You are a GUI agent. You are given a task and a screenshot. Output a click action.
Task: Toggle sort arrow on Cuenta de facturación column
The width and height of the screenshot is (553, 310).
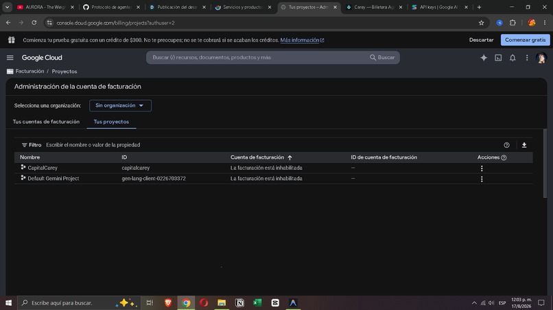pyautogui.click(x=290, y=157)
